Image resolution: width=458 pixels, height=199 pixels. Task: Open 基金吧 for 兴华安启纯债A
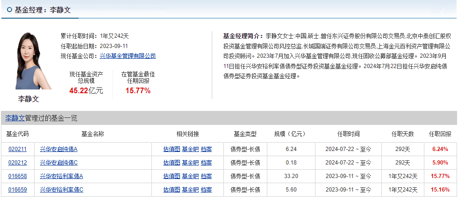pyautogui.click(x=191, y=149)
